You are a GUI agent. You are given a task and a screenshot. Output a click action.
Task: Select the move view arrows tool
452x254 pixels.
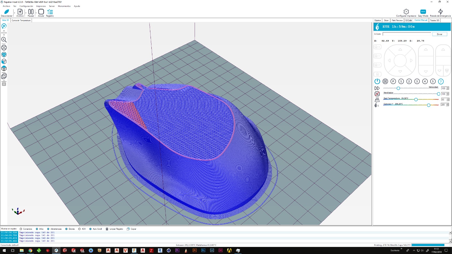point(4,33)
